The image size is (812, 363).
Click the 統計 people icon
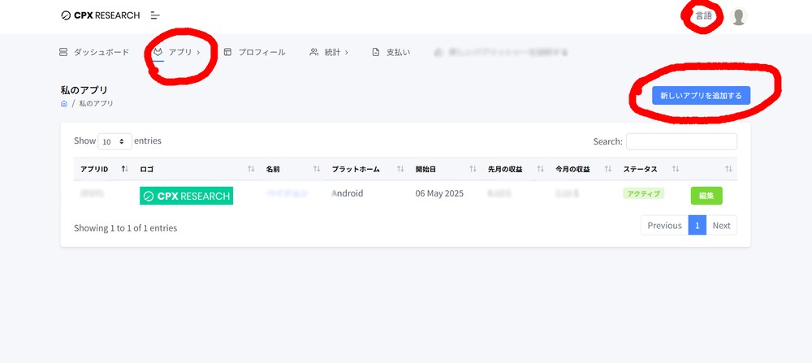pyautogui.click(x=313, y=52)
